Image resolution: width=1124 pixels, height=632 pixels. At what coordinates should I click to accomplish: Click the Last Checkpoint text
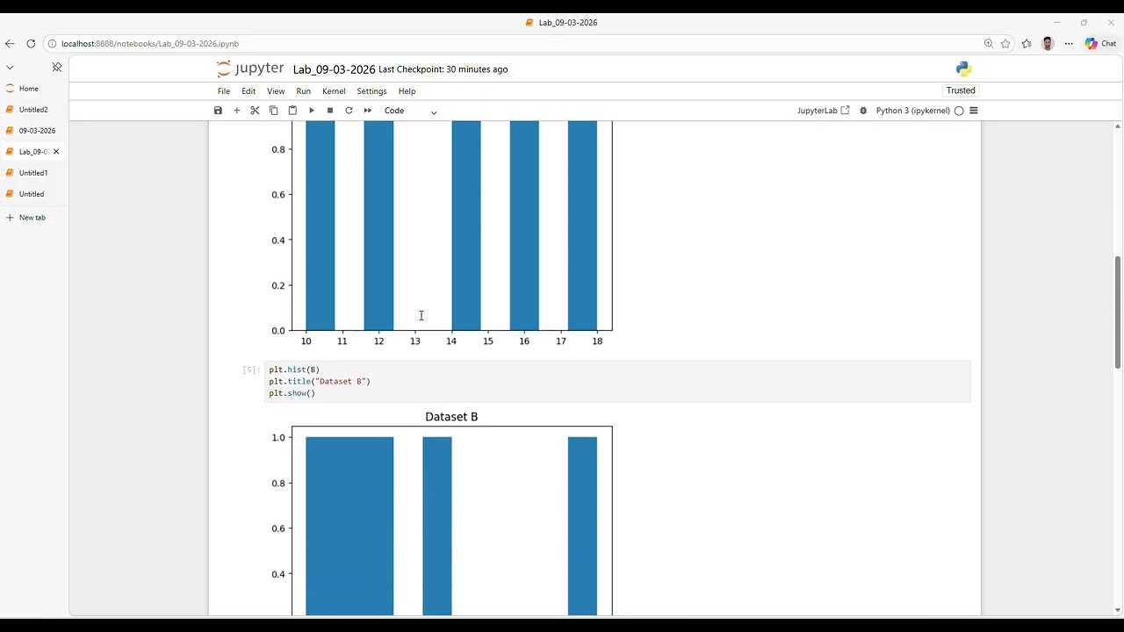click(x=443, y=69)
